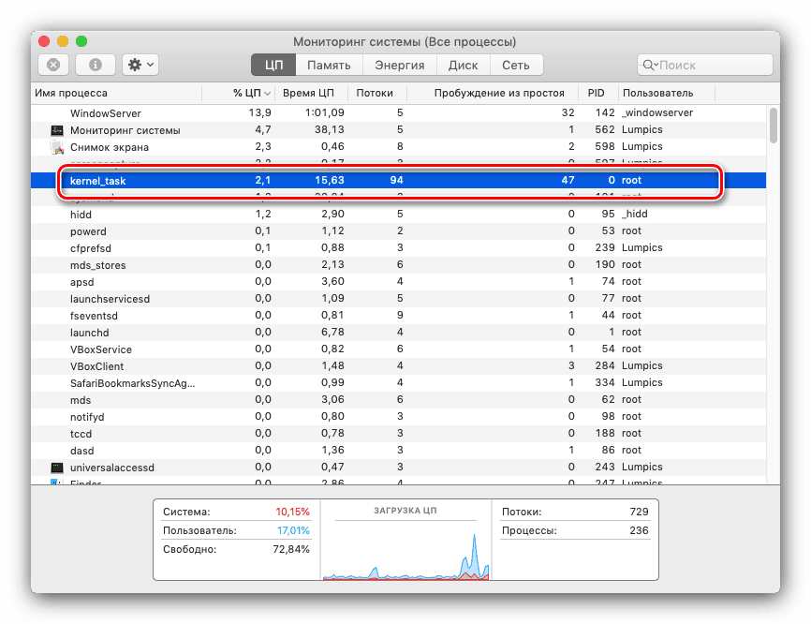Viewport: 811px width, 624px height.
Task: Click the vertical scrollbar on the right
Action: pos(773,126)
